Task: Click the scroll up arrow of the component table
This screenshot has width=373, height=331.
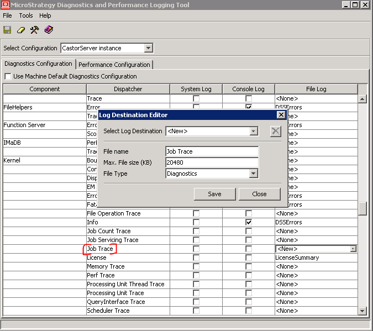Action: click(x=363, y=99)
